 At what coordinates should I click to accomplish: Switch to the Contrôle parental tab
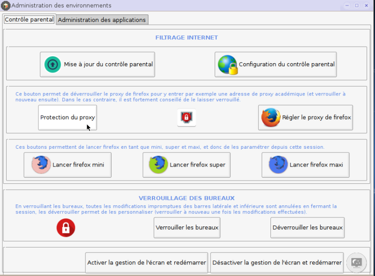coord(30,19)
